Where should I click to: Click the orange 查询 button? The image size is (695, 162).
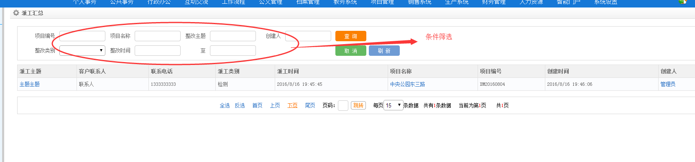pyautogui.click(x=351, y=36)
